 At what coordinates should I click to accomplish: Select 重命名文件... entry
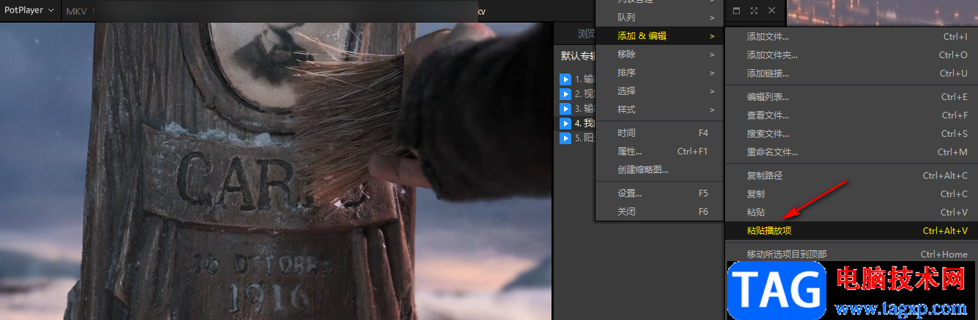click(x=852, y=152)
